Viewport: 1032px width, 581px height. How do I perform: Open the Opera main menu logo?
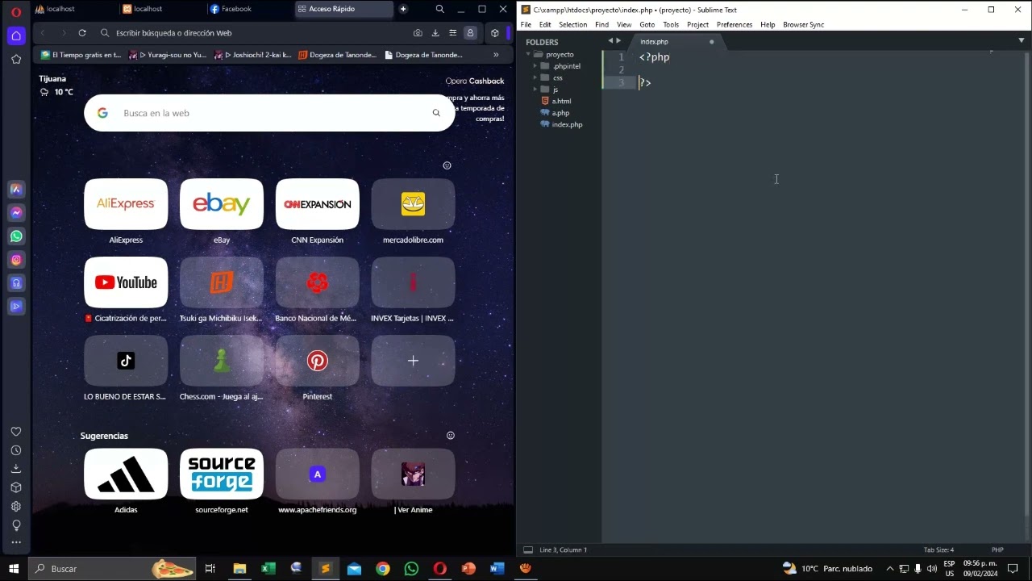coord(16,11)
